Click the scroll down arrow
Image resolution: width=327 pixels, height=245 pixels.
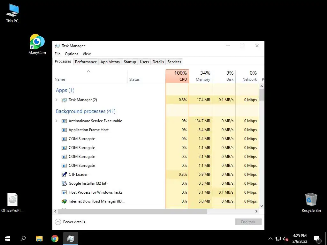(262, 206)
